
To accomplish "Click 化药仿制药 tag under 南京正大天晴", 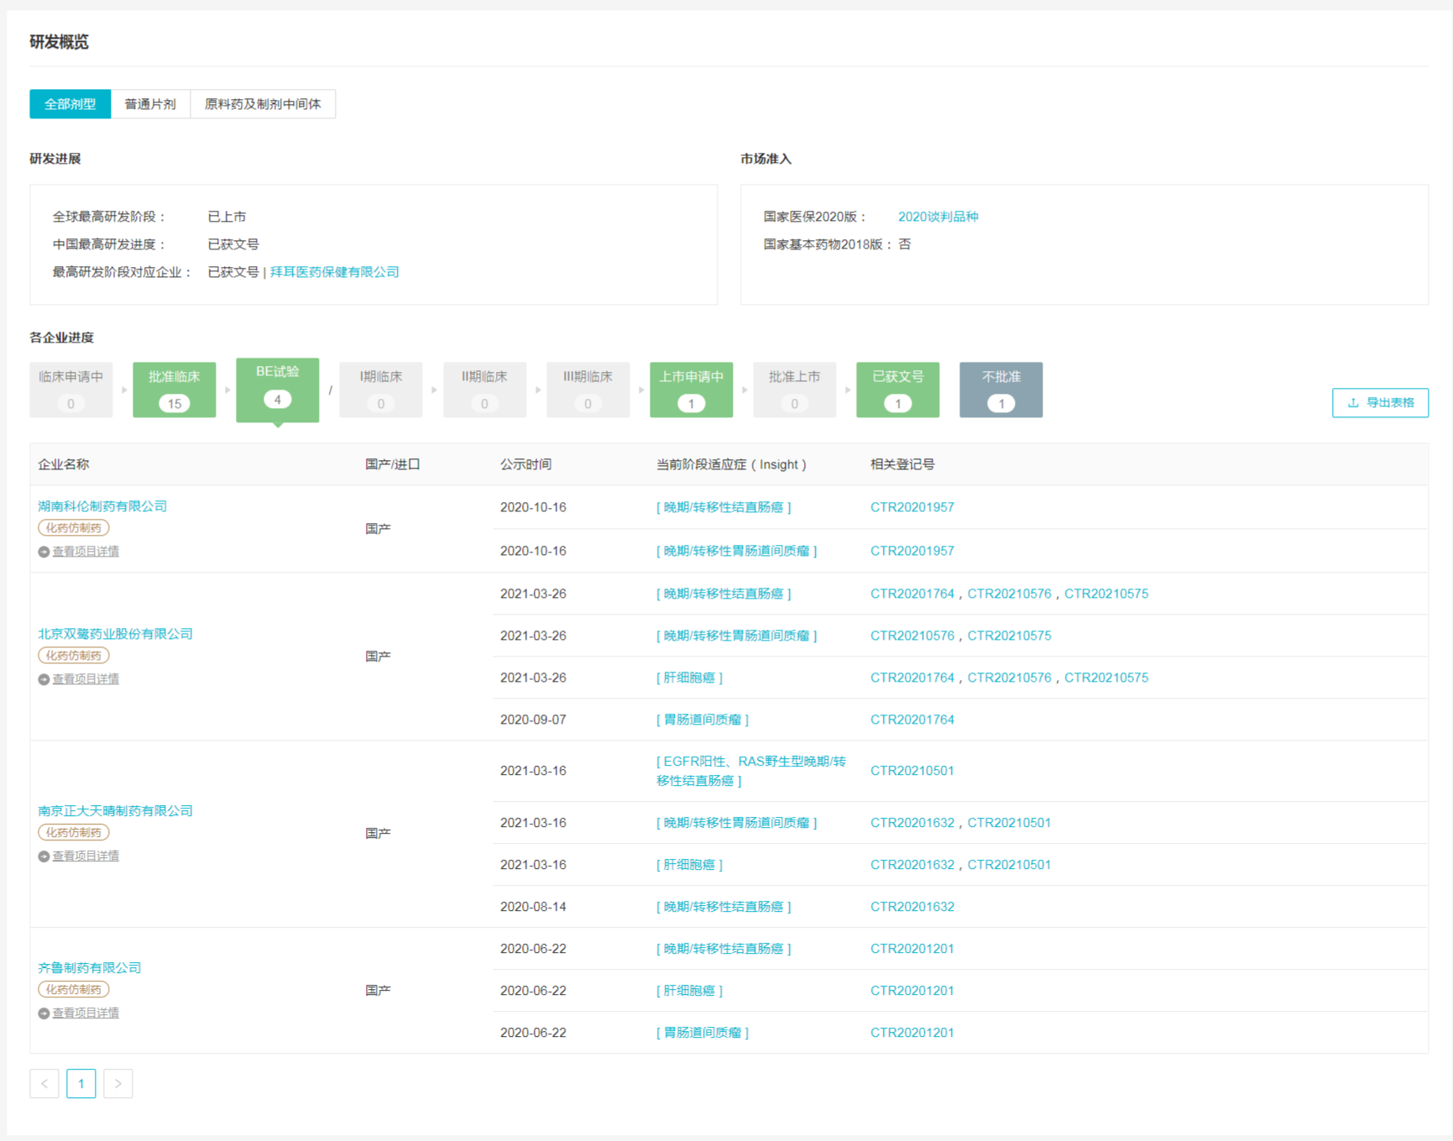I will click(x=74, y=833).
